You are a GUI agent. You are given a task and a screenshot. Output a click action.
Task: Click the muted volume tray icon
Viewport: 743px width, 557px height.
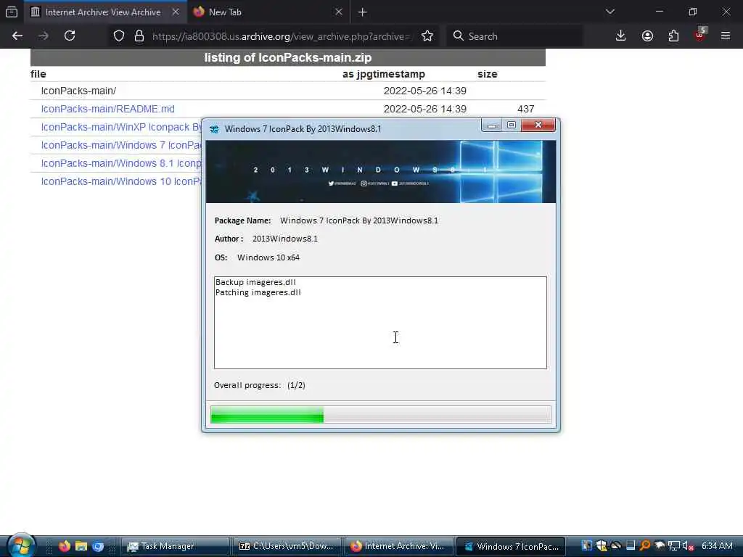click(688, 545)
